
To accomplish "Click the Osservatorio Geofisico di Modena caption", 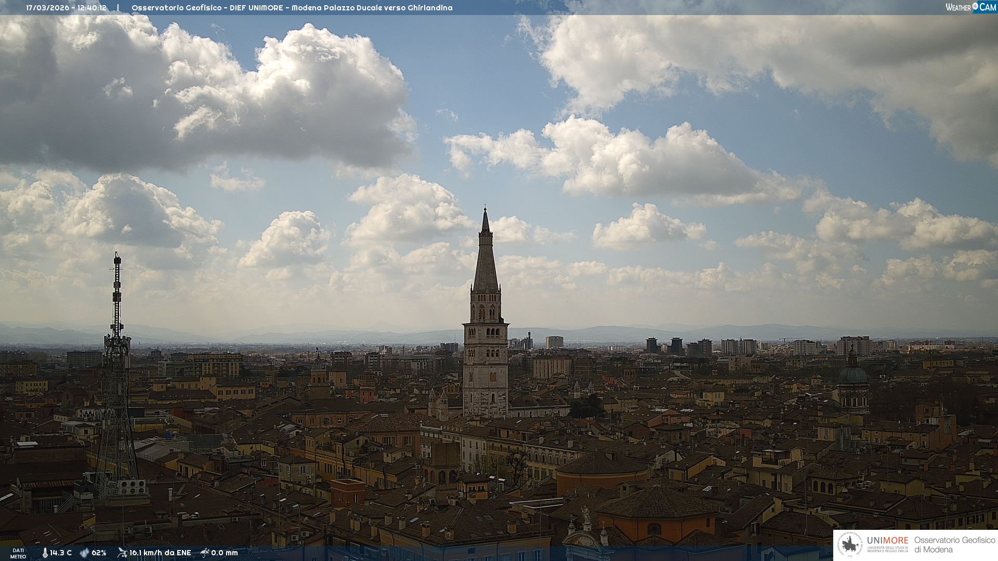I will coord(954,544).
